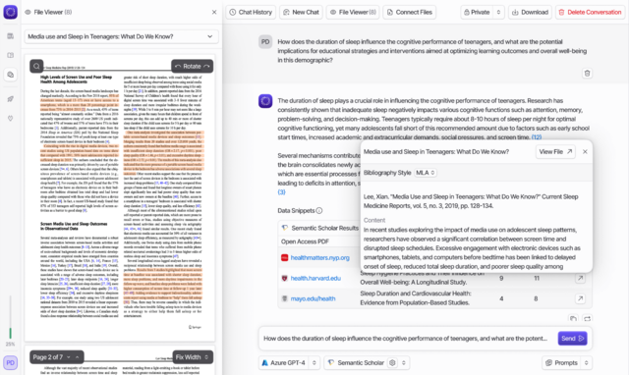Screen dimensions: 629x375
Task: Select Azure GPT-4 model button
Action: (x=284, y=362)
